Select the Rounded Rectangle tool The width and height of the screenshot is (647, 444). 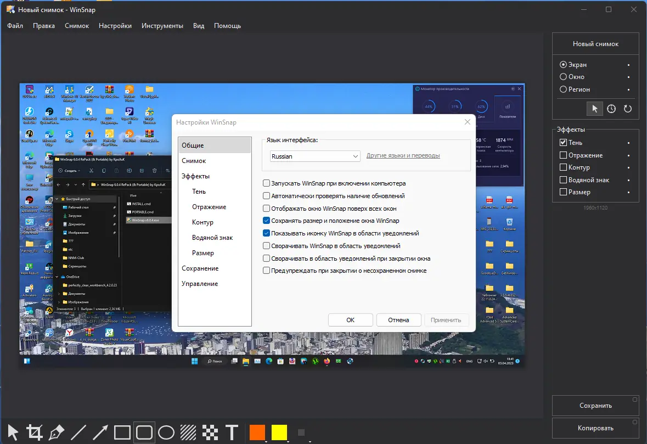[x=144, y=432]
